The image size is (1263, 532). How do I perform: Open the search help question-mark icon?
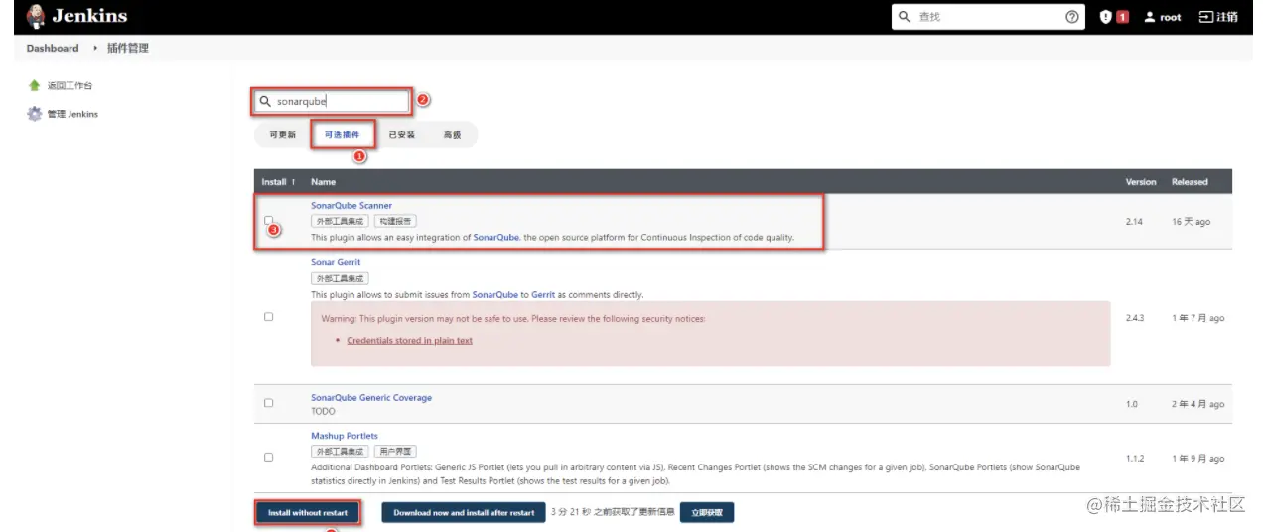click(1071, 17)
